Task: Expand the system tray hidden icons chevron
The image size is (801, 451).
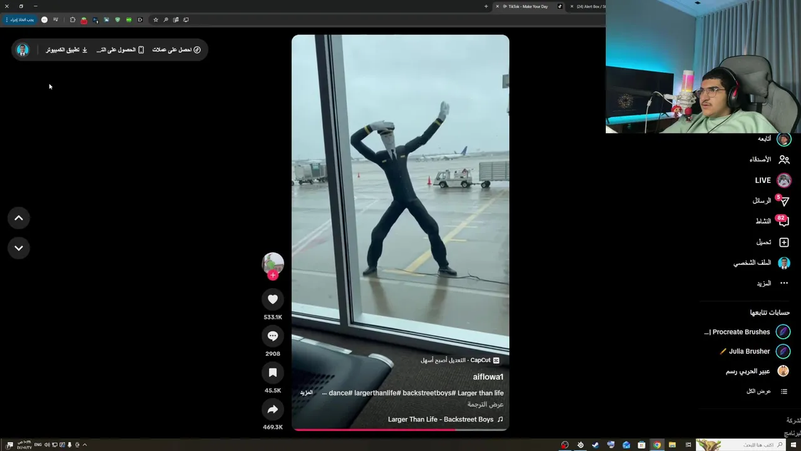Action: [x=84, y=445]
